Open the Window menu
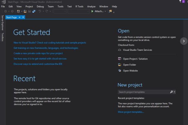 pyautogui.click(x=104, y=6)
